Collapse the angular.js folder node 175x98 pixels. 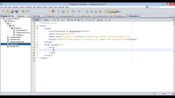(10, 28)
